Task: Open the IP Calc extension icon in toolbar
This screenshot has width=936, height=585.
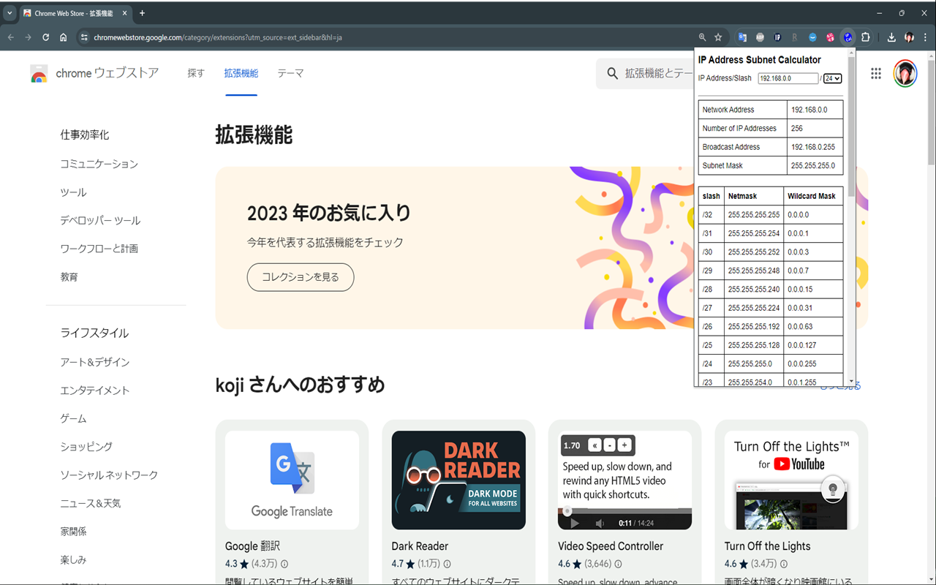Action: coord(848,37)
